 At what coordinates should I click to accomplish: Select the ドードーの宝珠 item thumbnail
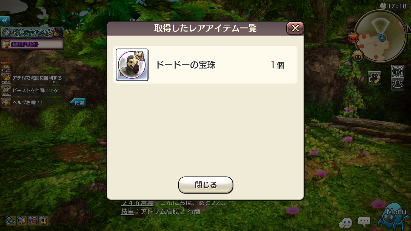click(132, 65)
